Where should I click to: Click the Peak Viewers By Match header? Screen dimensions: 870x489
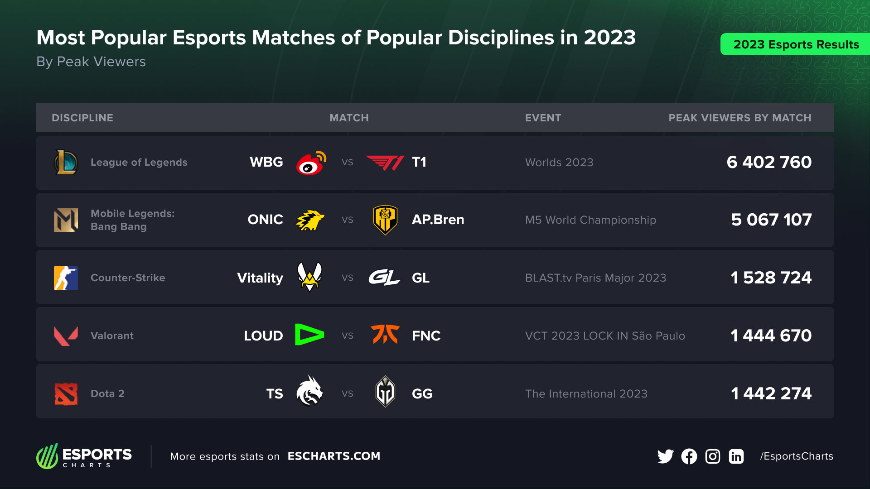click(739, 118)
